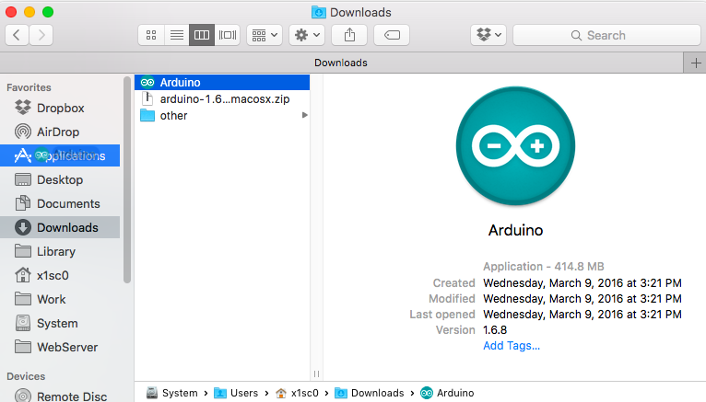Viewport: 706px width, 402px height.
Task: Click the Add Tags… link
Action: [x=512, y=345]
